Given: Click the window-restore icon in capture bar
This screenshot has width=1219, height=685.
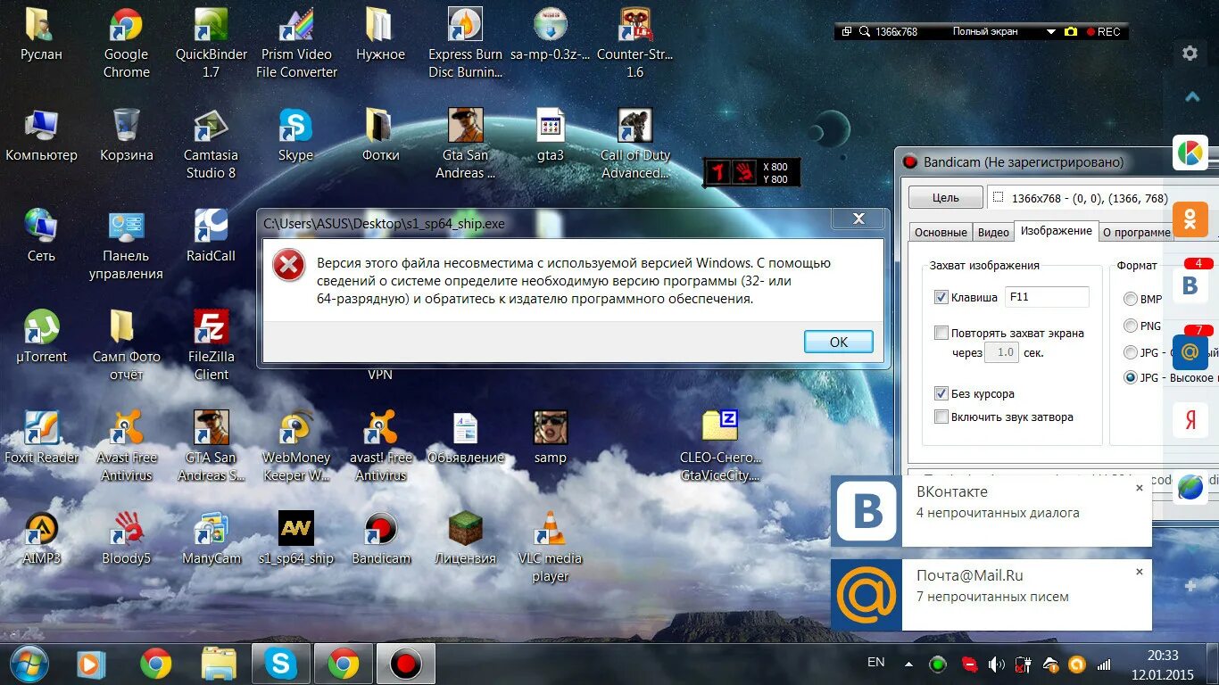Looking at the screenshot, I should point(847,31).
